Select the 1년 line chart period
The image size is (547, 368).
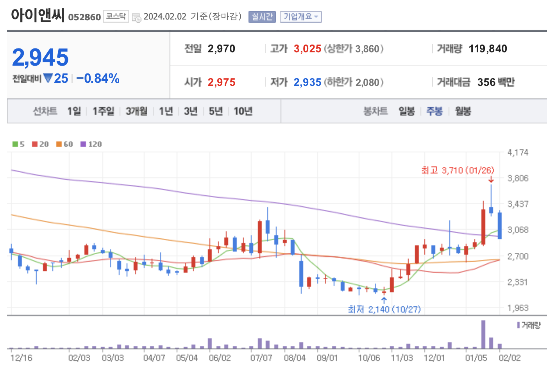tap(166, 111)
